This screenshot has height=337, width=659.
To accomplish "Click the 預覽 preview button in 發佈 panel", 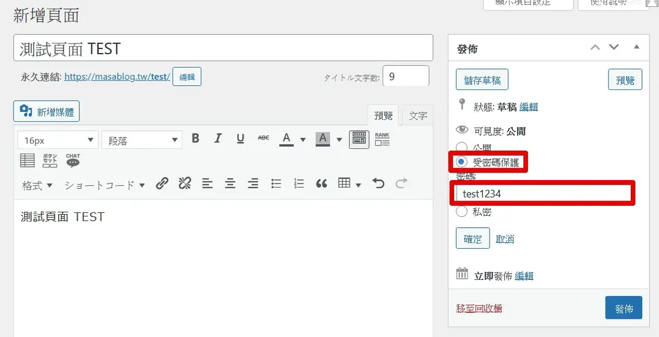I will (625, 79).
